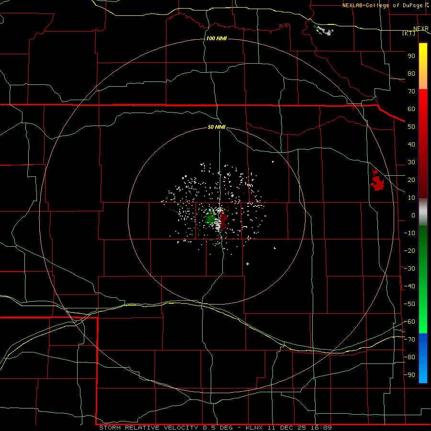Click the positive 40 scale value

(x=411, y=145)
